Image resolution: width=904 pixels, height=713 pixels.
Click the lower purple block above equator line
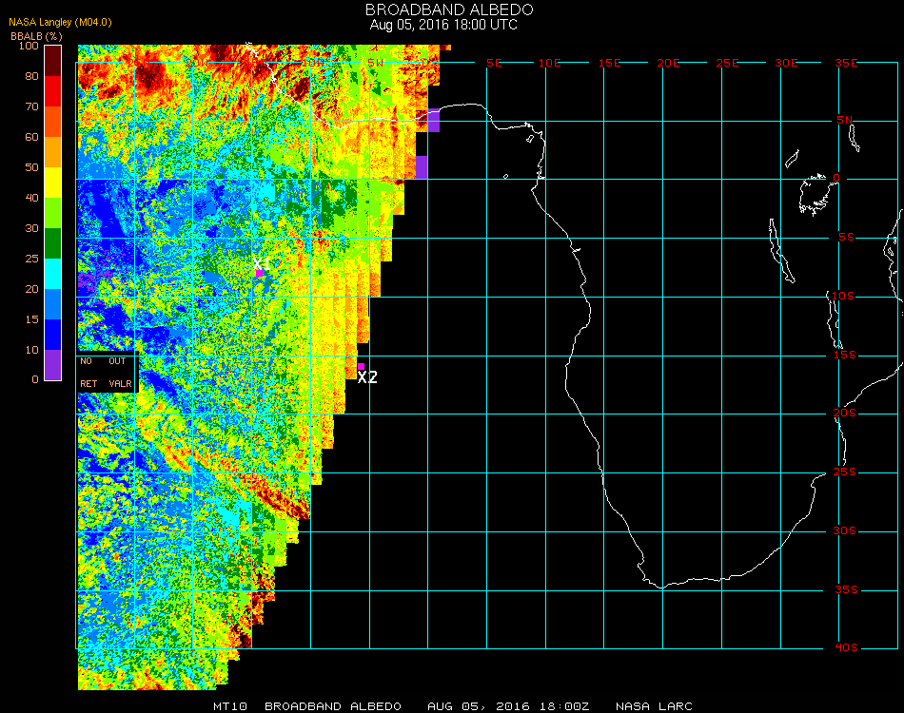[x=422, y=166]
